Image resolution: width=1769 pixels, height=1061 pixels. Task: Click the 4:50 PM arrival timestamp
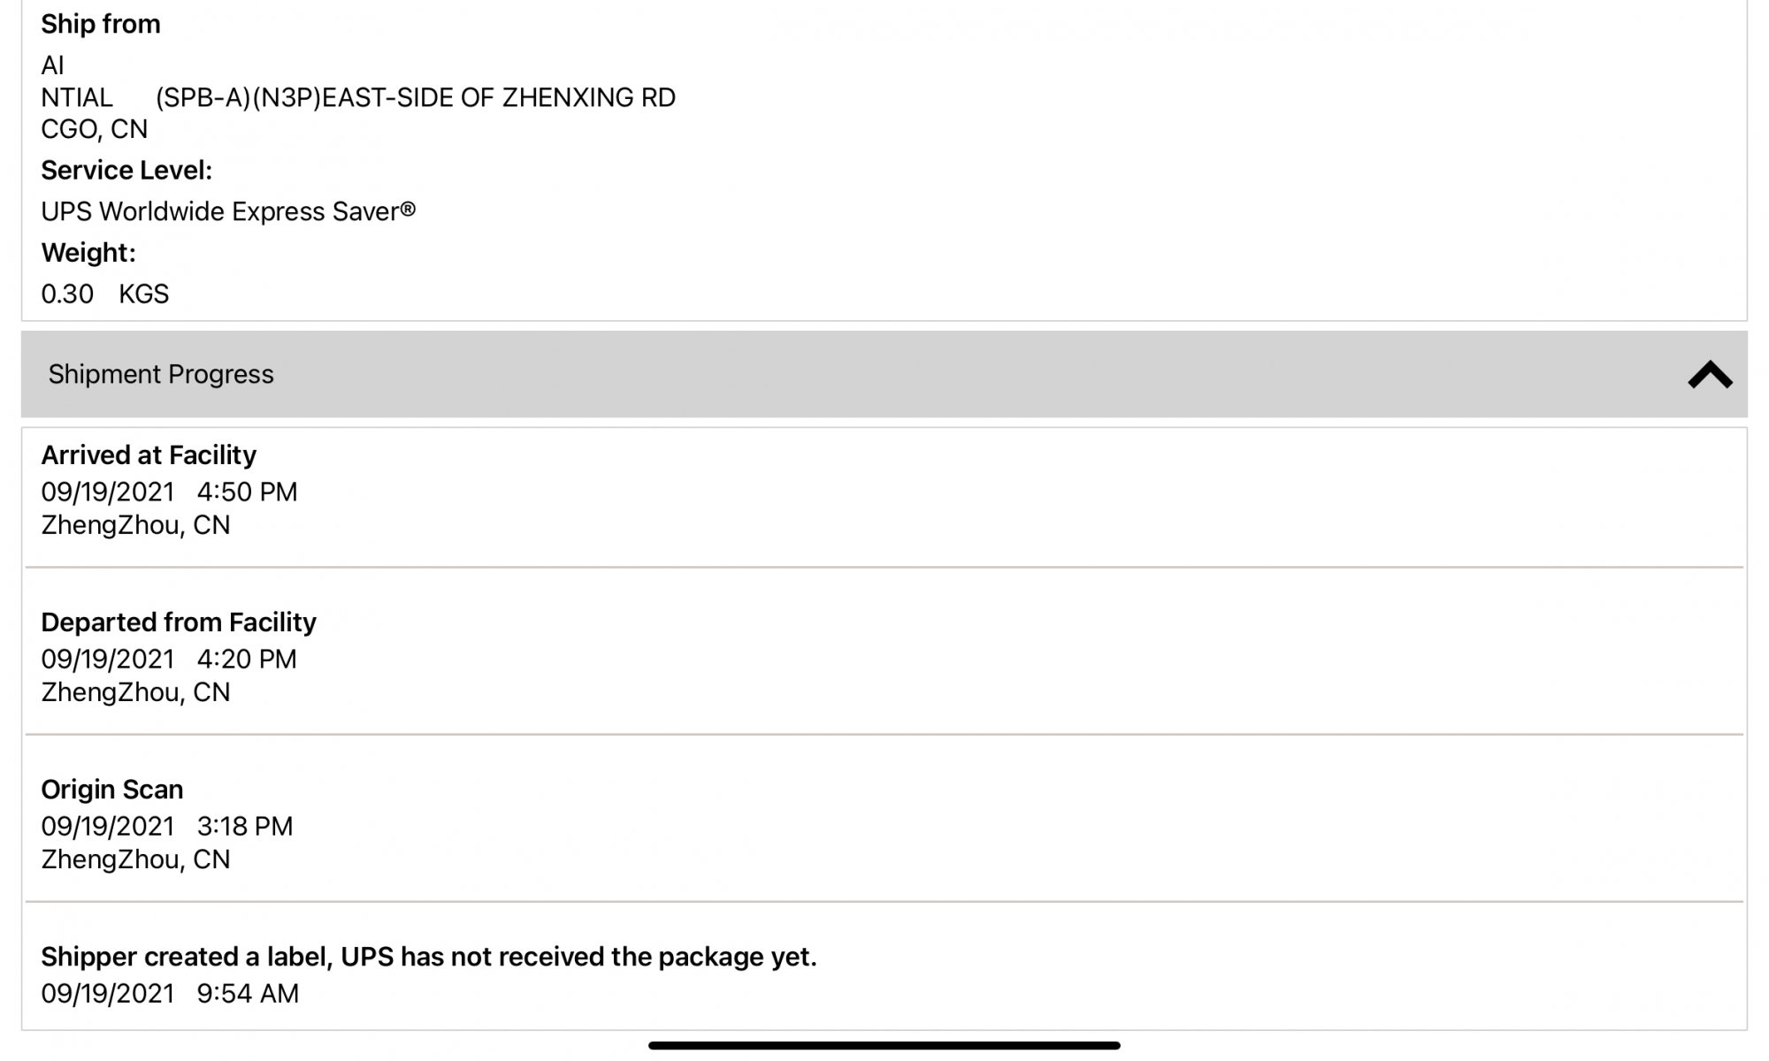click(x=247, y=492)
